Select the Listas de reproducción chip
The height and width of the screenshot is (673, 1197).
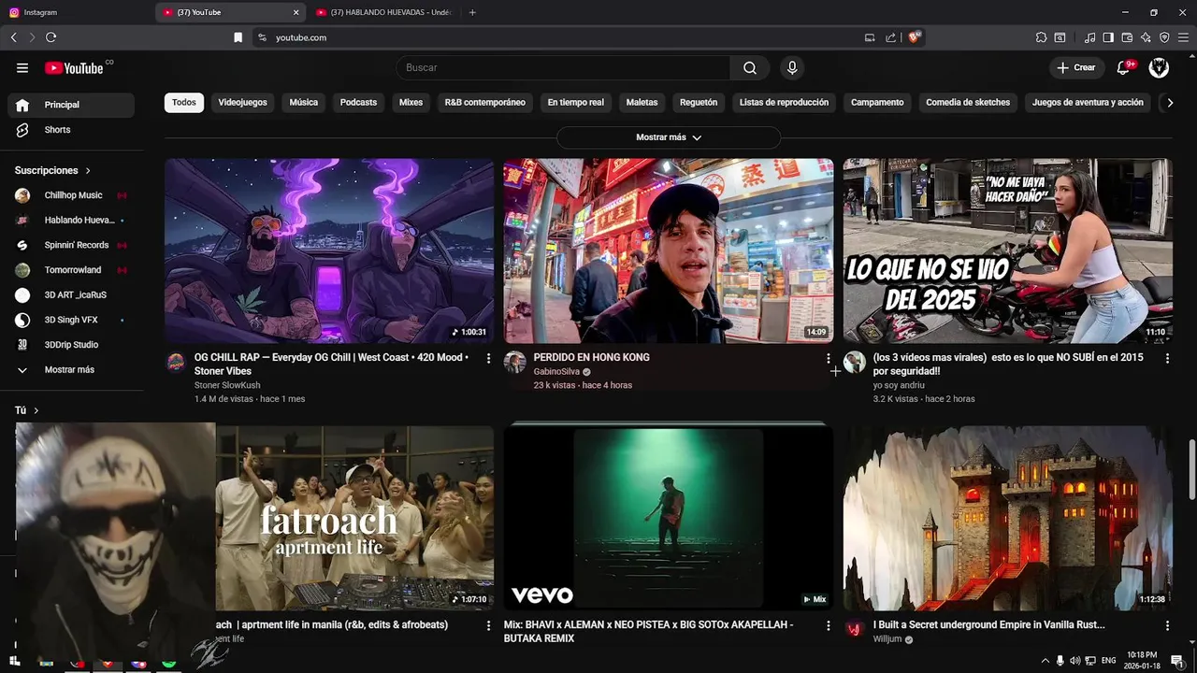784,103
